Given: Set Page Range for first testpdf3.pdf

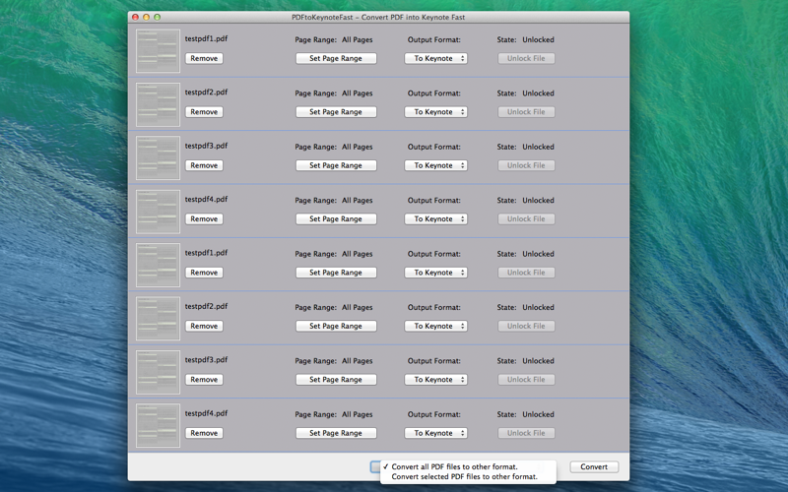Looking at the screenshot, I should [x=336, y=165].
